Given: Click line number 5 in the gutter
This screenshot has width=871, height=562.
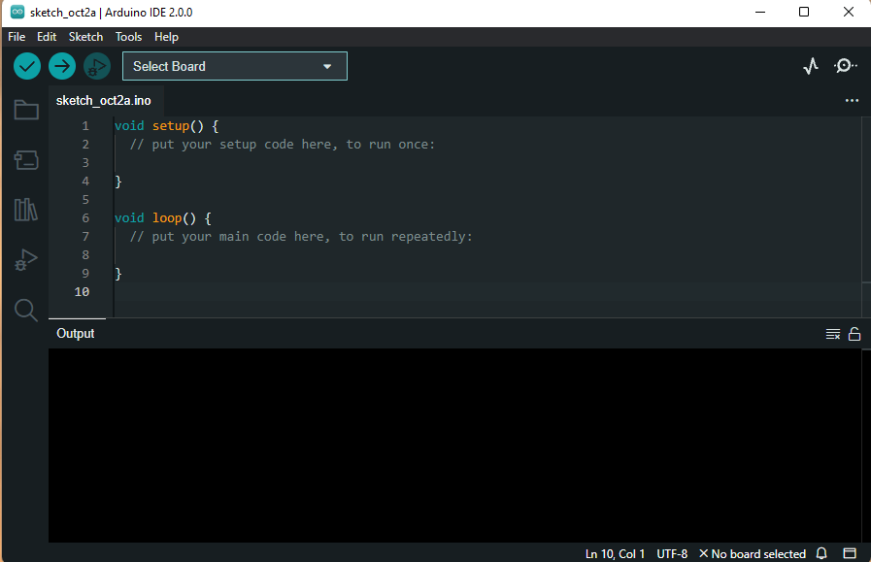Looking at the screenshot, I should [x=85, y=199].
